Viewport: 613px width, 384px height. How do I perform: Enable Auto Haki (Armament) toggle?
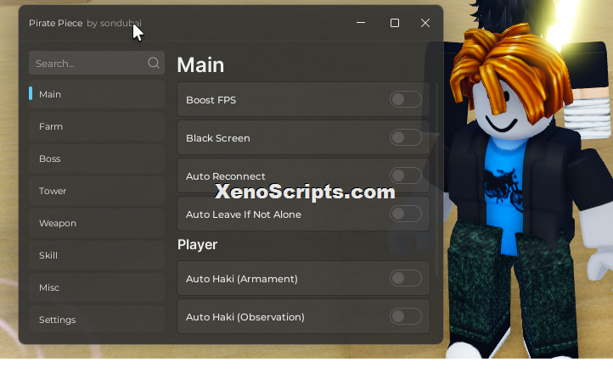tap(405, 278)
